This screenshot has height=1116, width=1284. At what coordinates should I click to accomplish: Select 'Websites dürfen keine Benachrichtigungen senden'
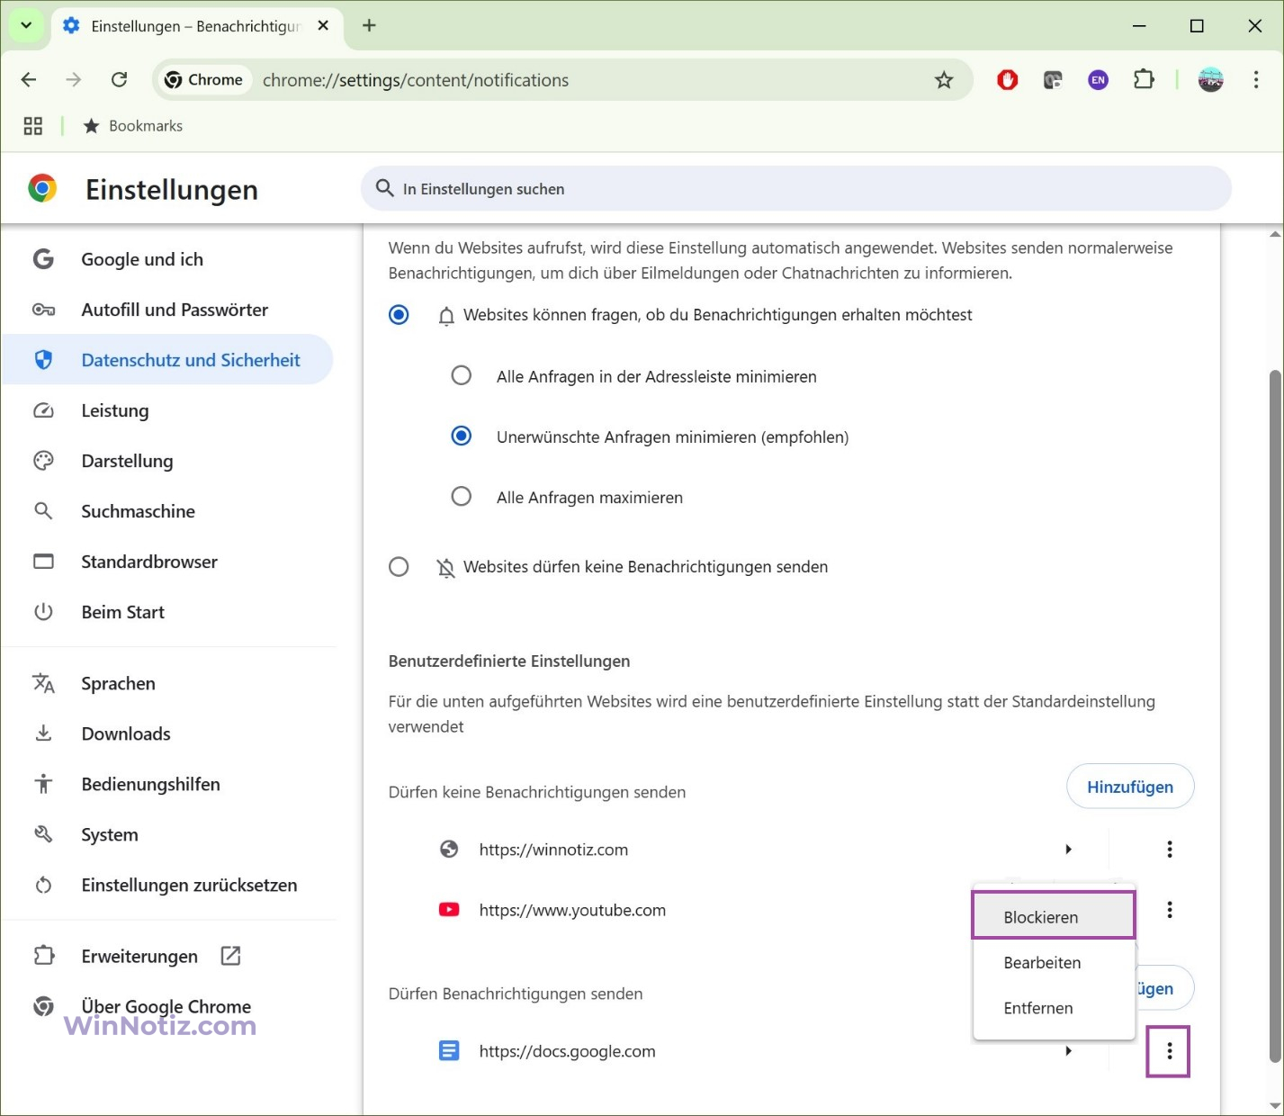pos(399,567)
